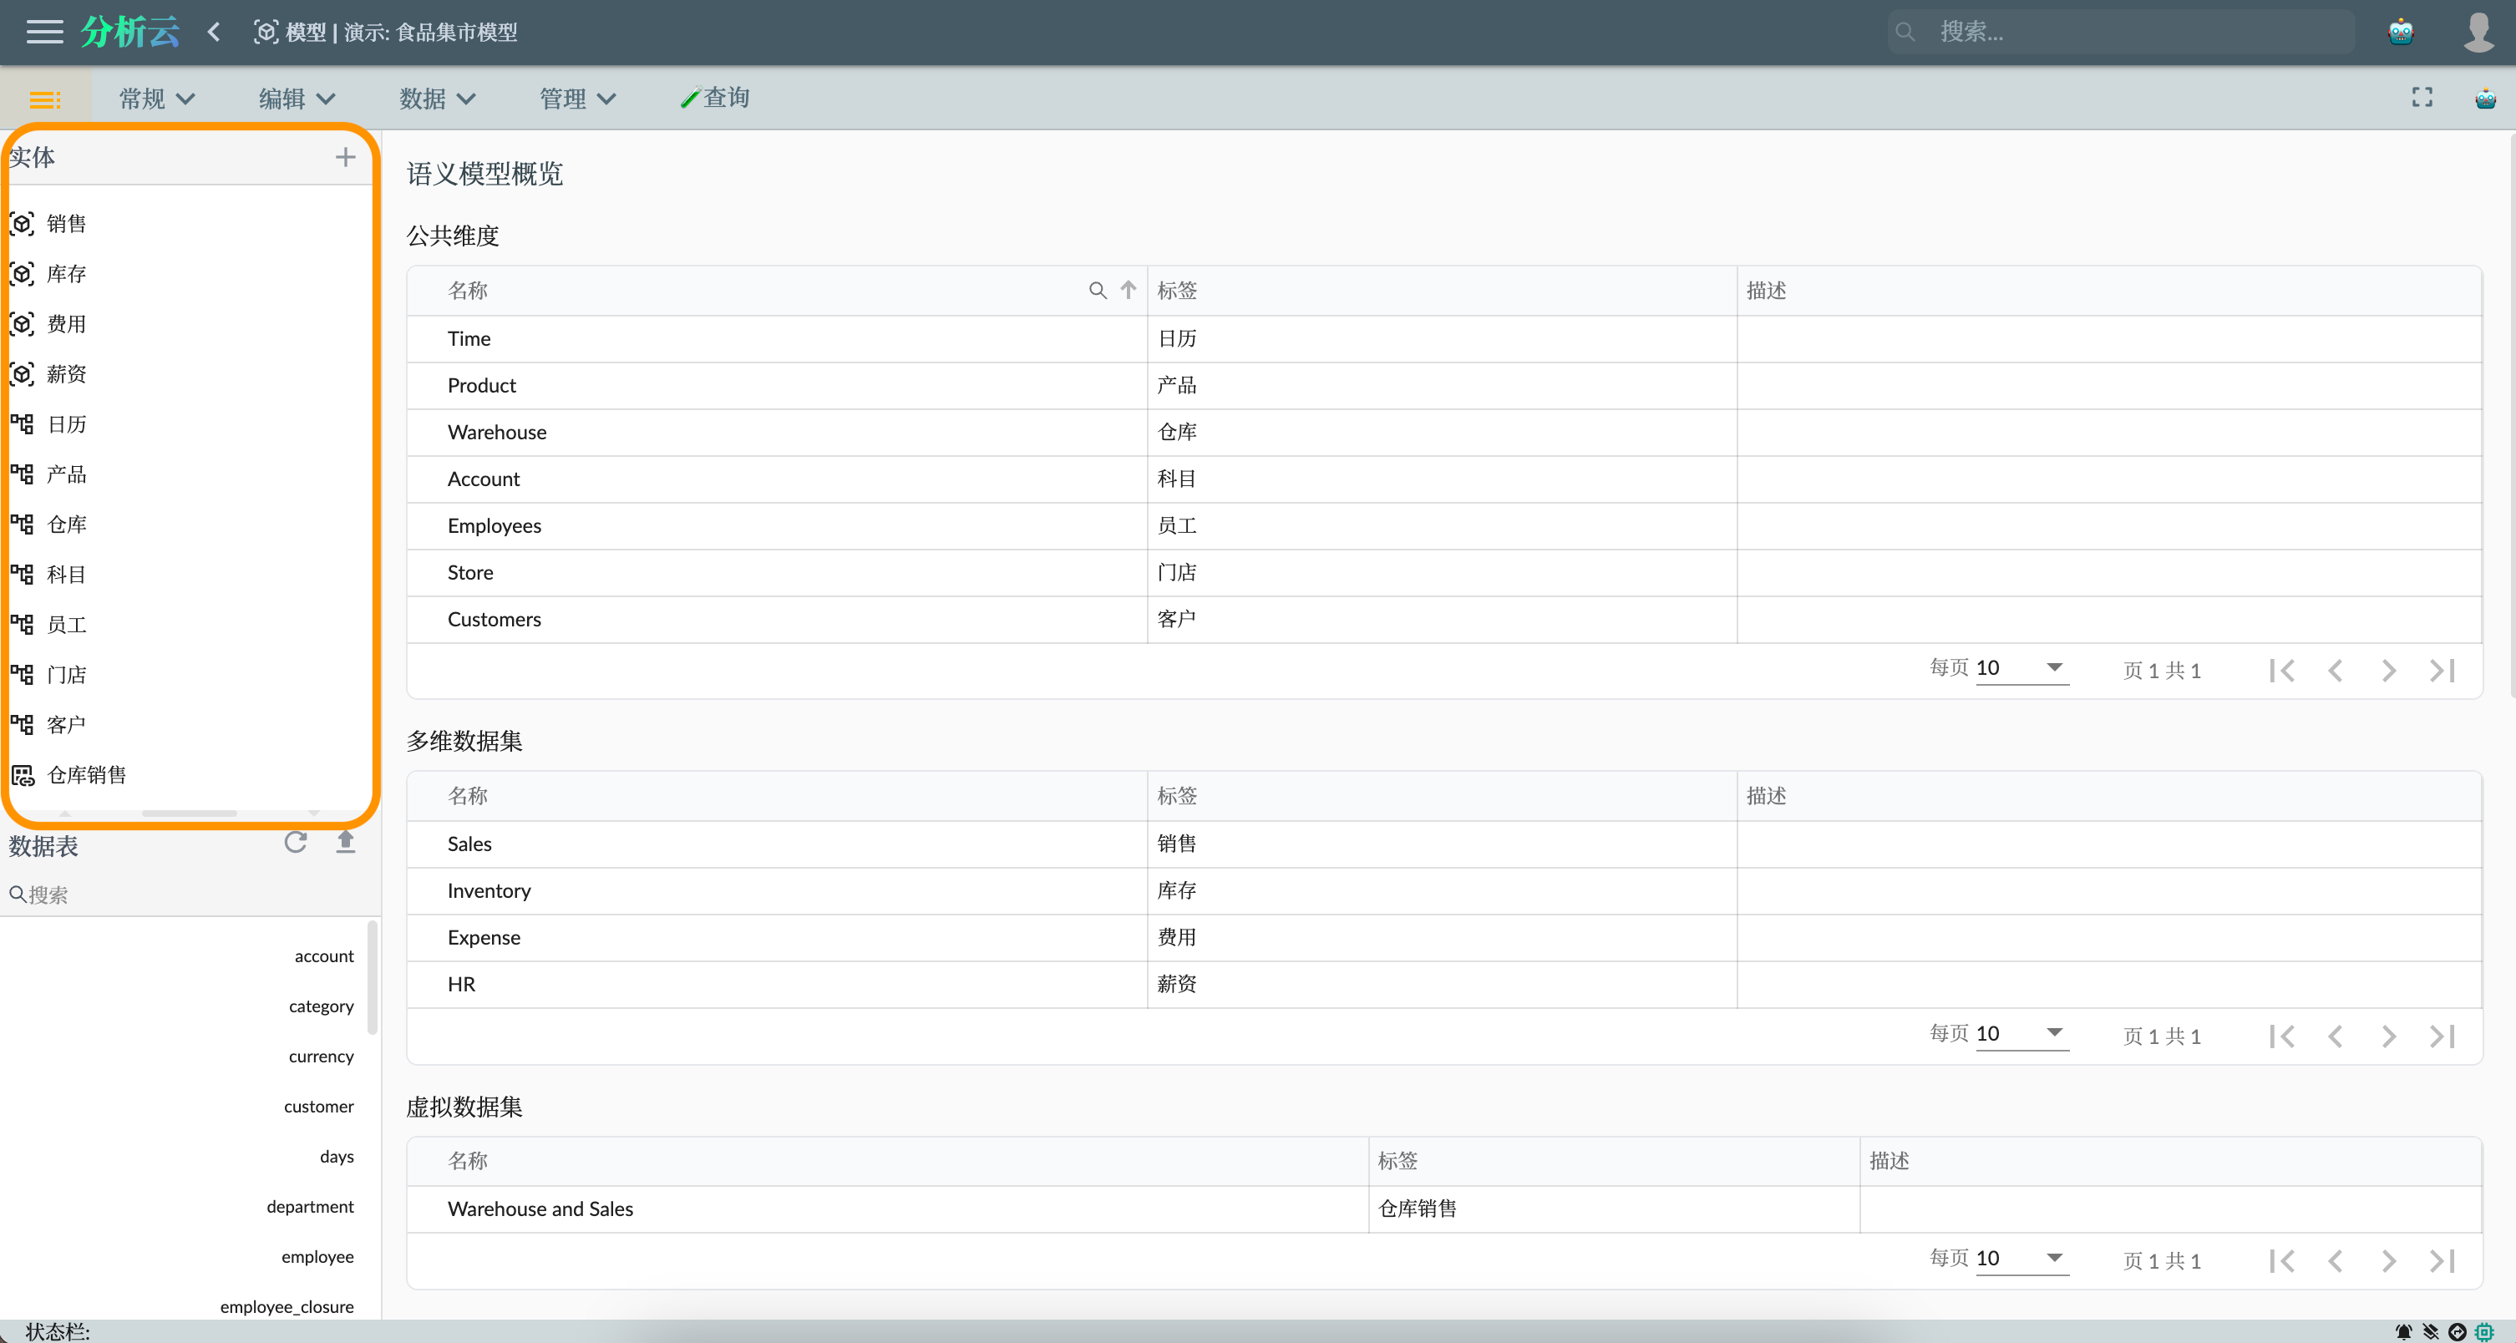
Task: Open the main hamburger menu
Action: point(44,33)
